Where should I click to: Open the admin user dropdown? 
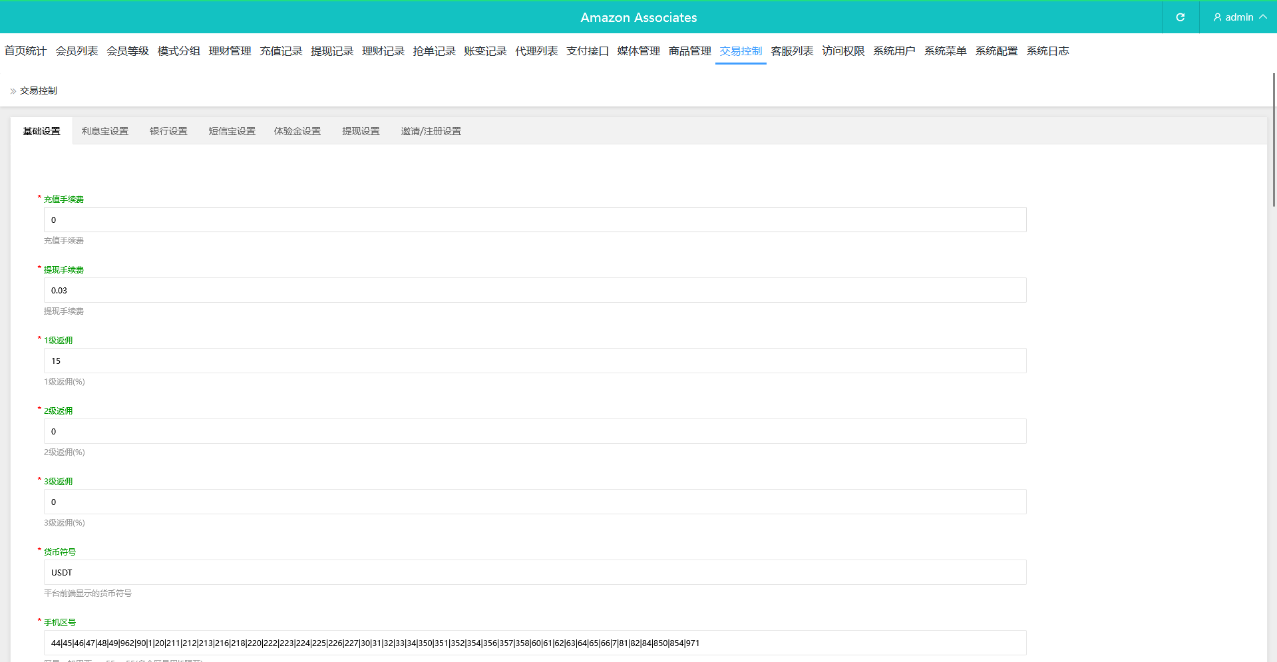pos(1239,17)
